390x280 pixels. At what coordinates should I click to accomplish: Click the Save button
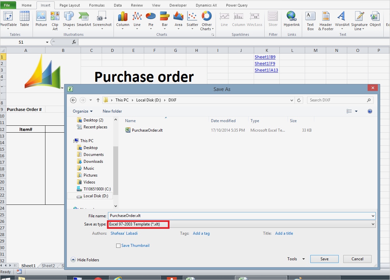point(324,259)
